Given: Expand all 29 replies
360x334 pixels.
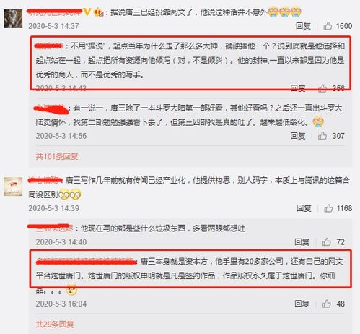Looking at the screenshot, I should click(x=55, y=325).
